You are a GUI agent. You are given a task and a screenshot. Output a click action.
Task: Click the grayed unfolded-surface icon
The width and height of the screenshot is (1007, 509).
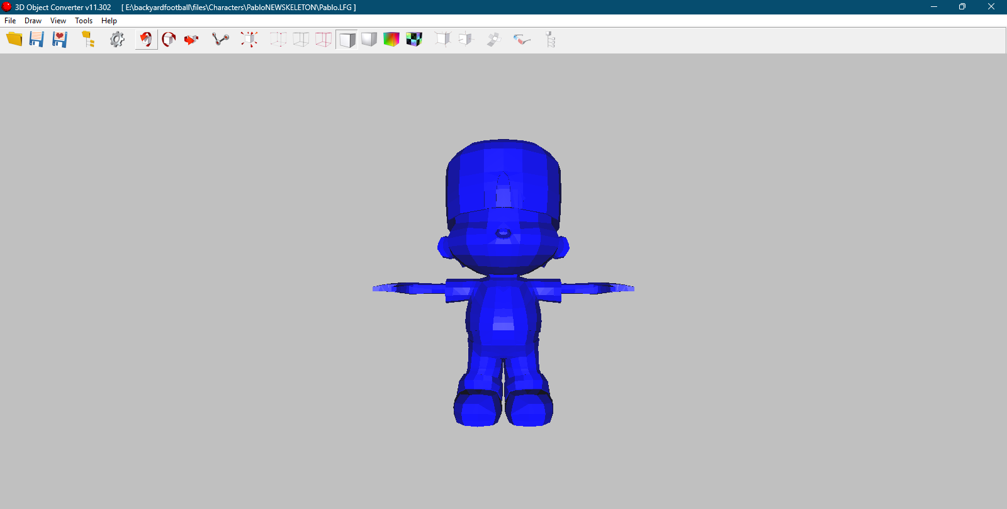[x=493, y=40]
